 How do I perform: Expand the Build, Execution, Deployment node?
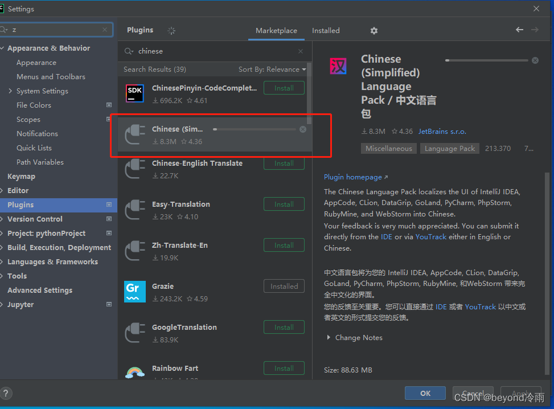(x=2, y=247)
